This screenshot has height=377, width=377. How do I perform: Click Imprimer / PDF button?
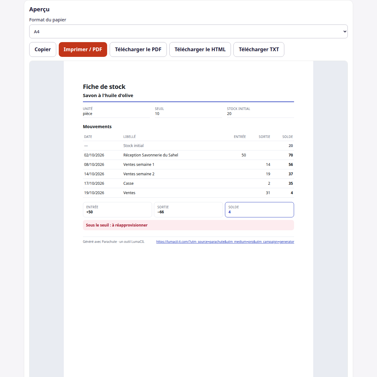(83, 49)
